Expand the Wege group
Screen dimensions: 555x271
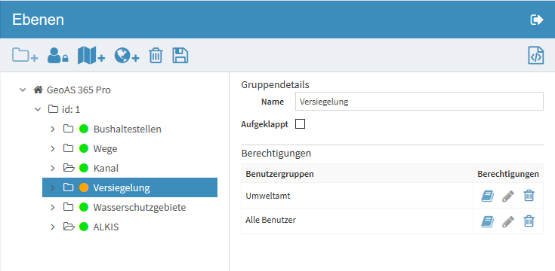(53, 148)
